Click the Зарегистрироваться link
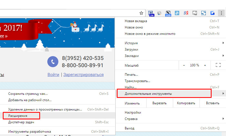The height and width of the screenshot is (136, 226). coord(83,74)
